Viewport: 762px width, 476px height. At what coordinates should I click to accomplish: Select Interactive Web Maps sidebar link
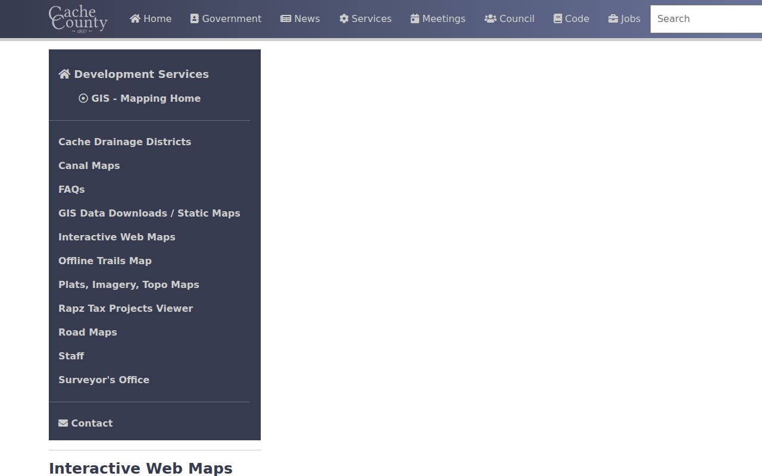pos(117,237)
